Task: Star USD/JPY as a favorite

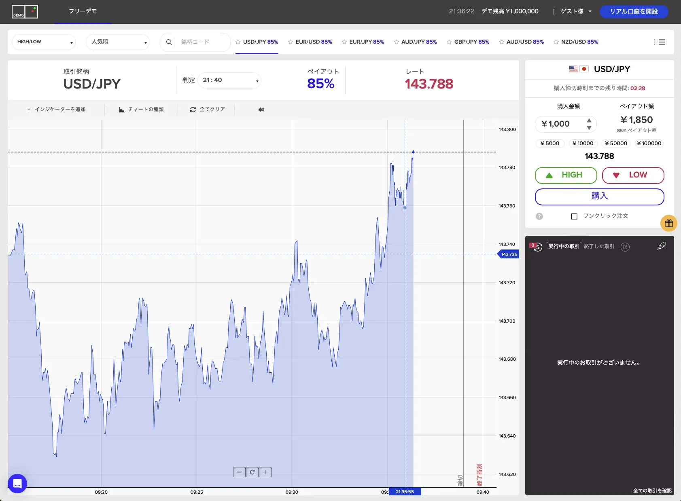Action: coord(238,42)
